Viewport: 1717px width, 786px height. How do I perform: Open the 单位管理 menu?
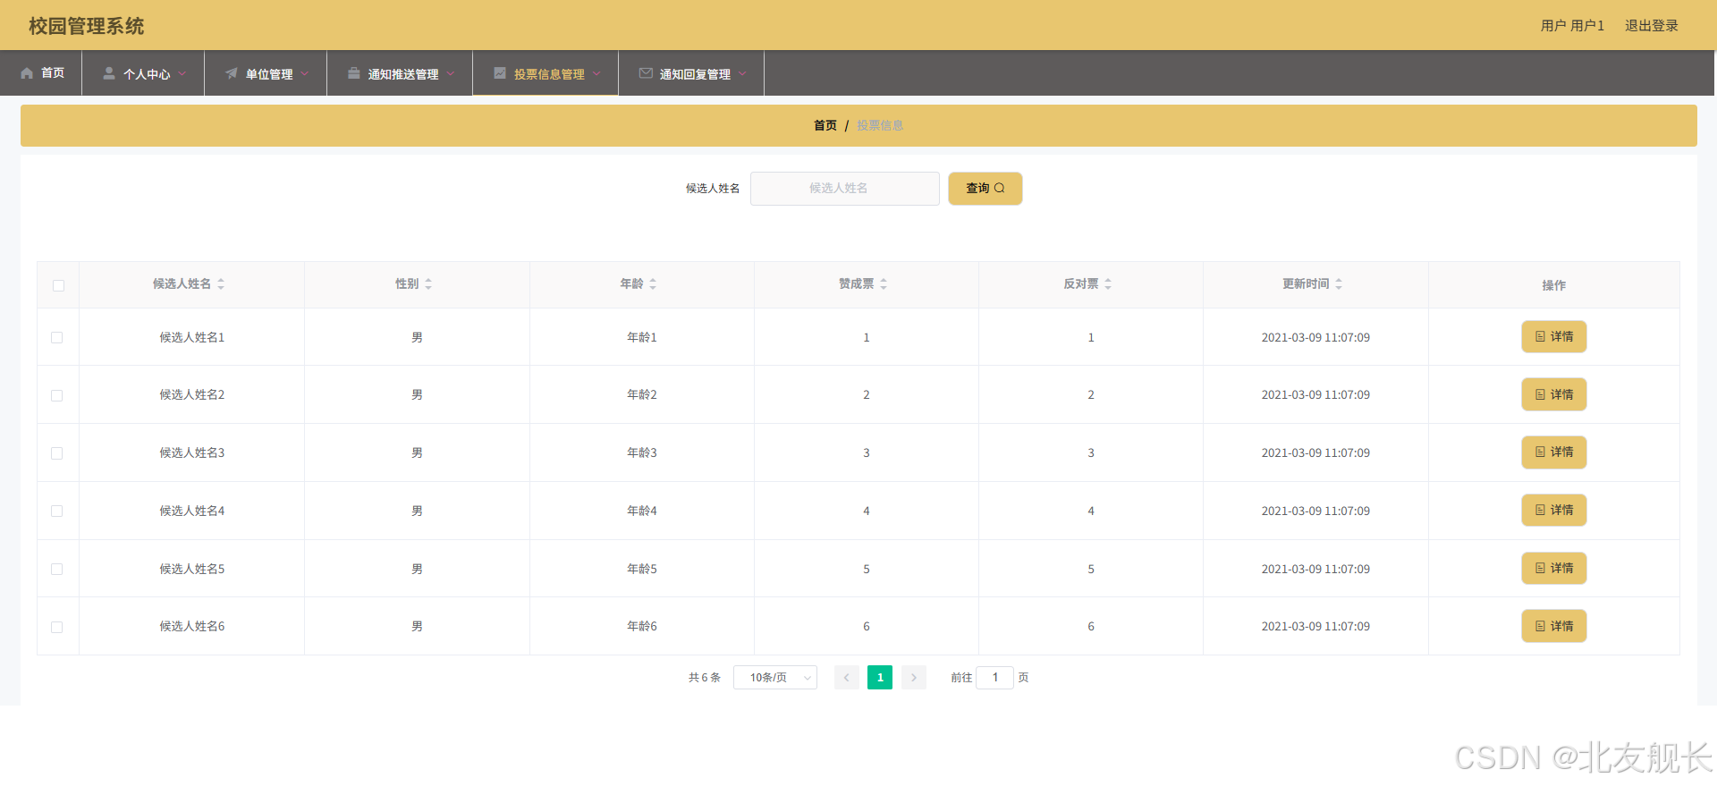(266, 73)
